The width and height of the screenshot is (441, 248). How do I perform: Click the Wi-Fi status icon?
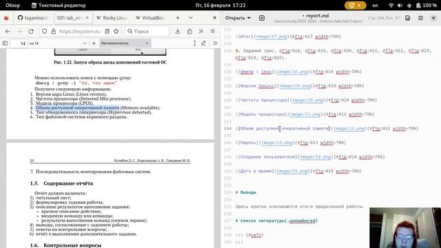391,5
